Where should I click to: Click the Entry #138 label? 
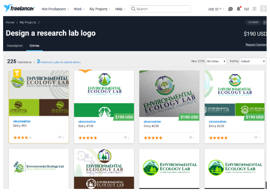86,126
